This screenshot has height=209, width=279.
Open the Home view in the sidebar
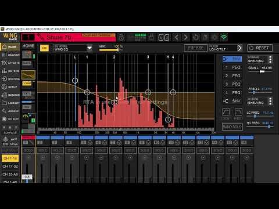[x=10, y=47]
